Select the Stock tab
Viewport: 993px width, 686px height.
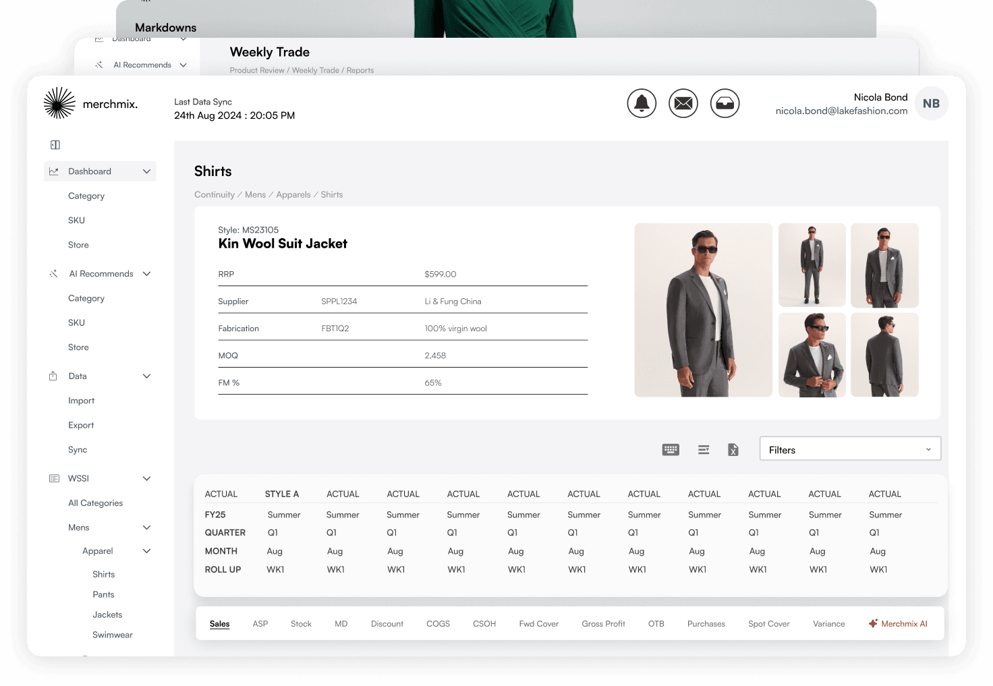point(301,624)
